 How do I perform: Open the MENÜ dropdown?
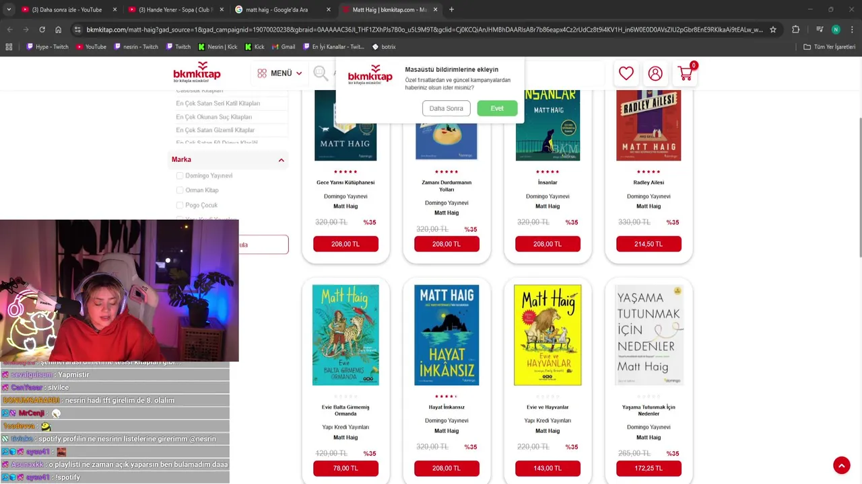click(279, 73)
